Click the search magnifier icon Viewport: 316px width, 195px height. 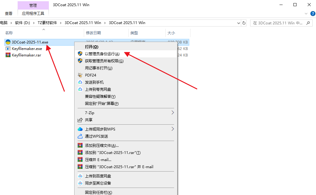(x=308, y=23)
